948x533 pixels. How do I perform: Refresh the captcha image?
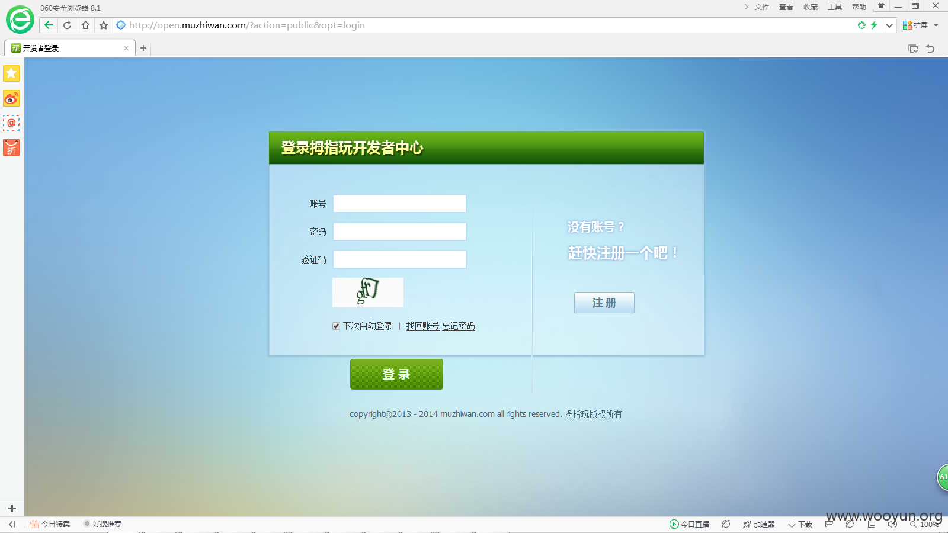(368, 293)
